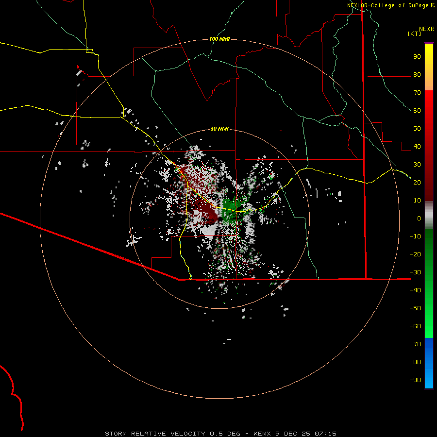
Task: Click the 40 value on velocity scale
Action: [x=417, y=146]
